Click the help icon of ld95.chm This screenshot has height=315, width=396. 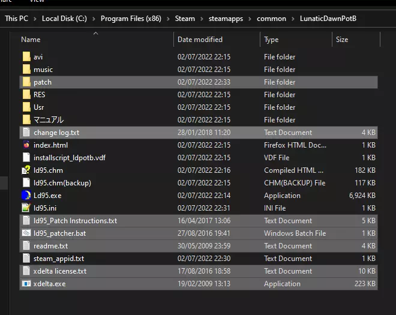pos(26,170)
